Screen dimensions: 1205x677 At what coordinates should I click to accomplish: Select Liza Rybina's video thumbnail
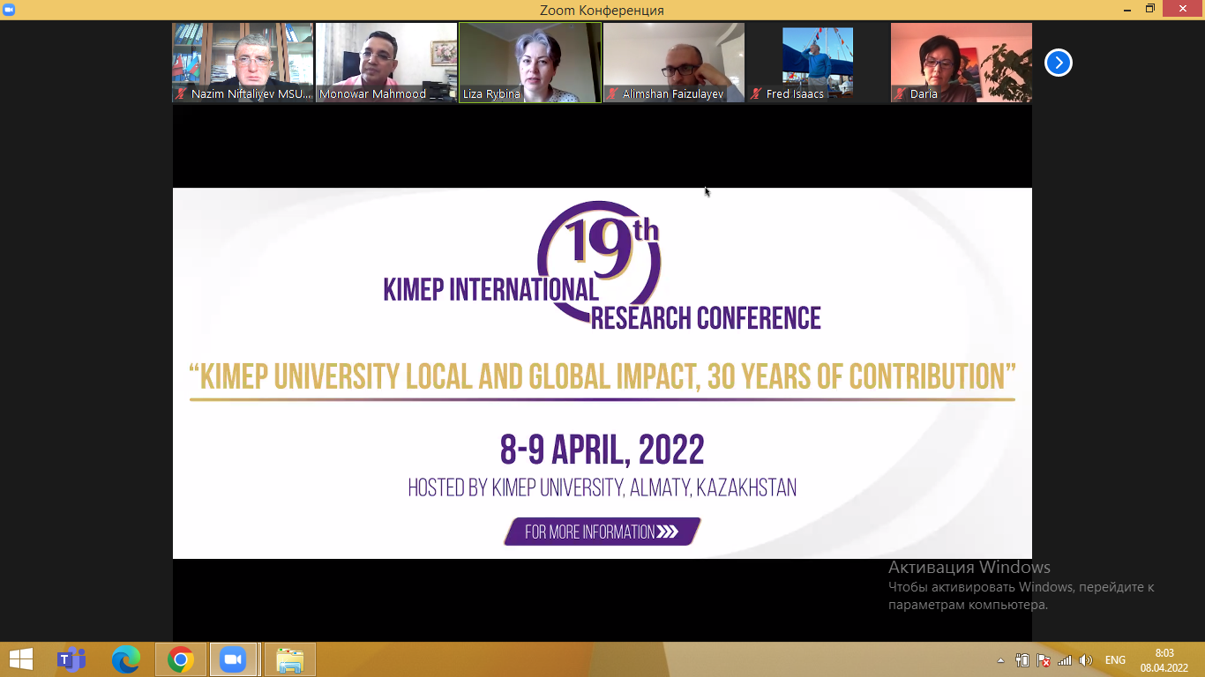point(530,63)
